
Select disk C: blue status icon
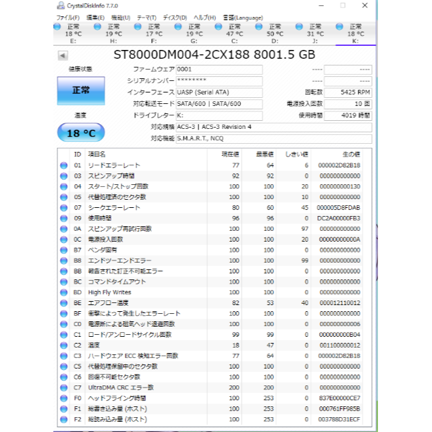point(219,27)
